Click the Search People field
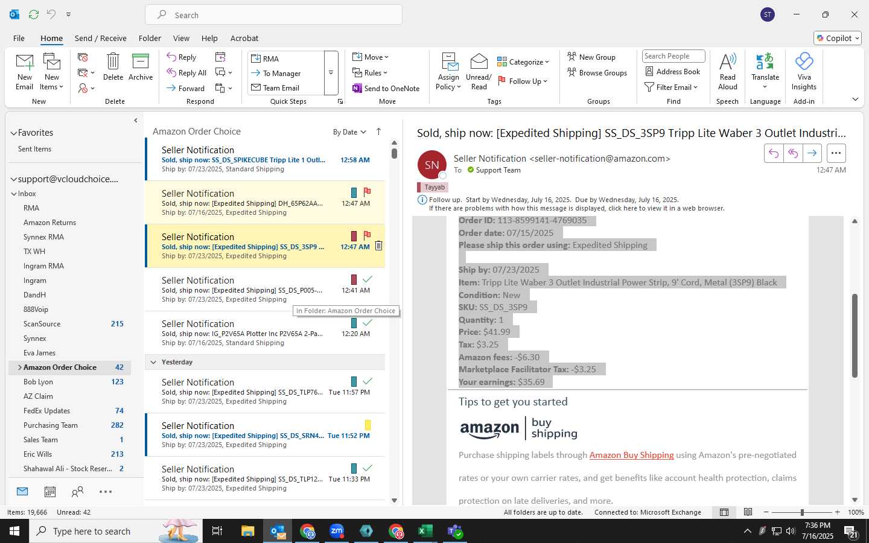The width and height of the screenshot is (869, 543). [673, 56]
